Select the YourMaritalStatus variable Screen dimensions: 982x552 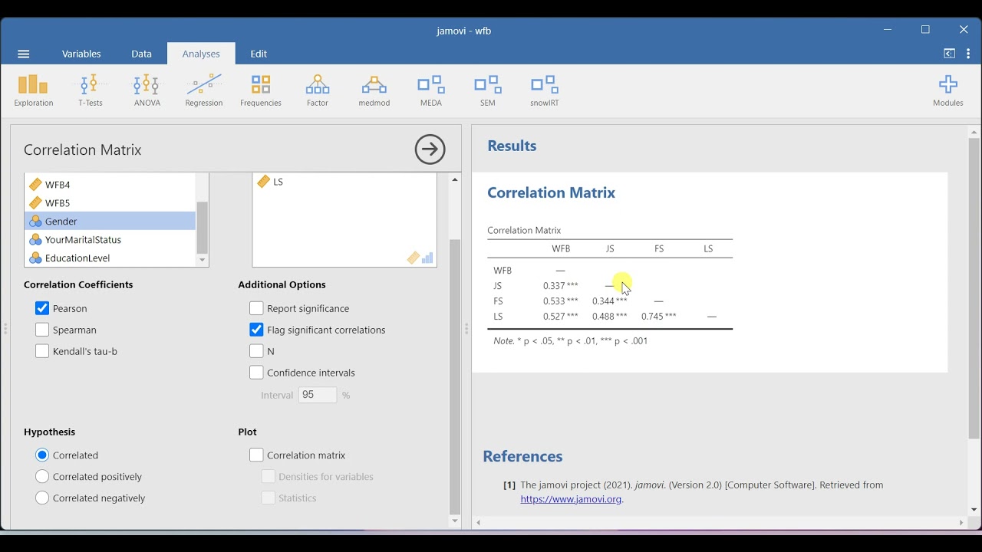click(x=110, y=240)
